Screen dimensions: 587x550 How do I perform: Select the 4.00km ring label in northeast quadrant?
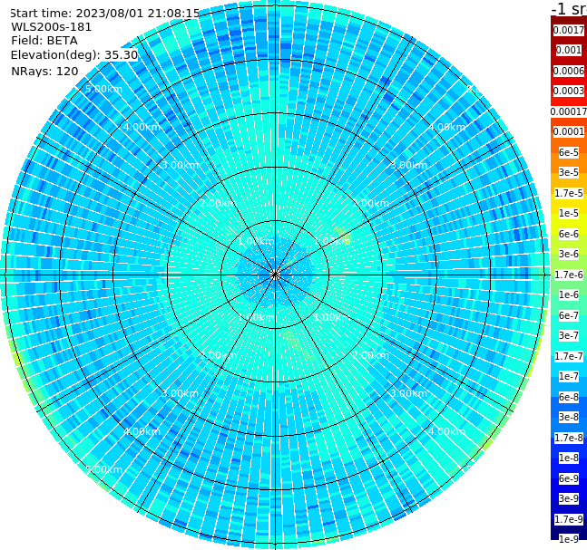tap(447, 127)
